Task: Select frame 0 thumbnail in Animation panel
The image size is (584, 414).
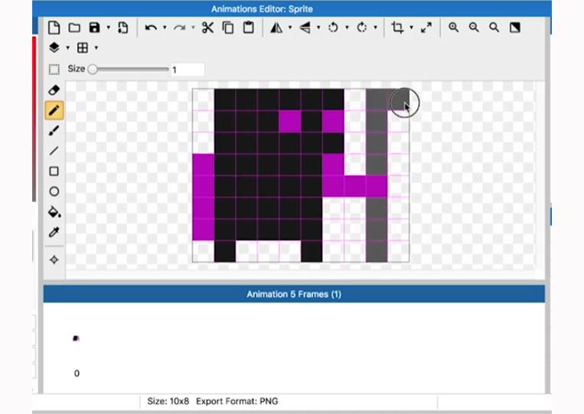Action: click(76, 338)
